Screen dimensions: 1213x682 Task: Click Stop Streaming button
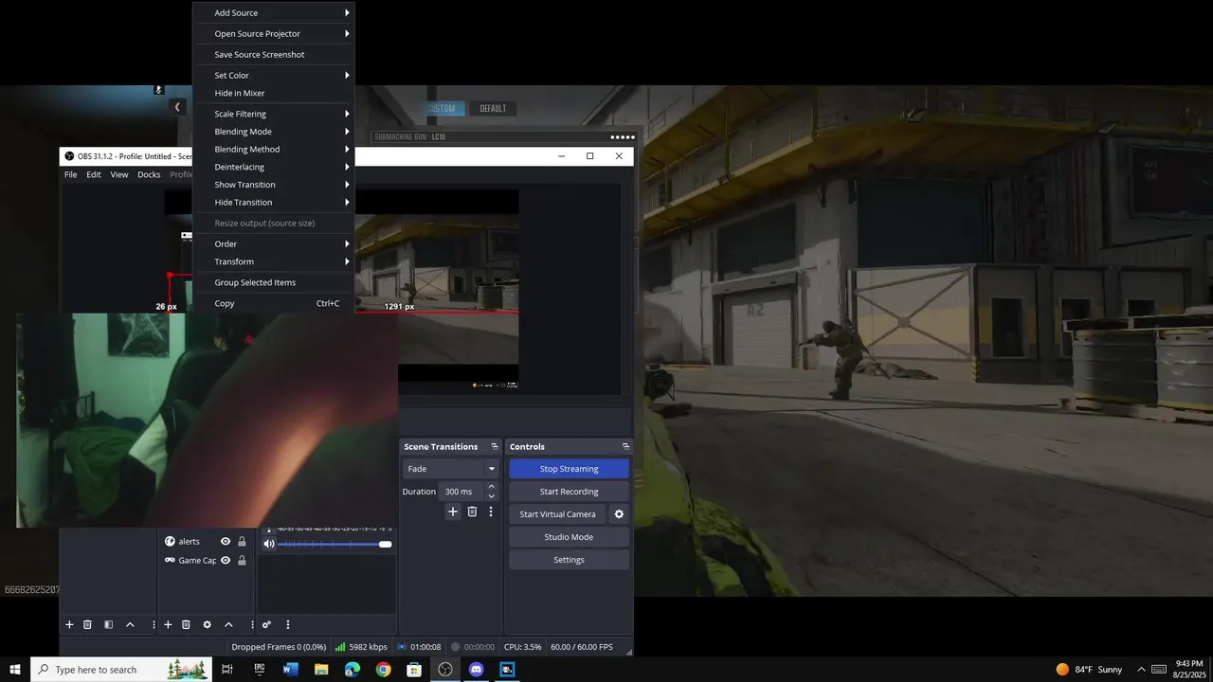point(569,469)
